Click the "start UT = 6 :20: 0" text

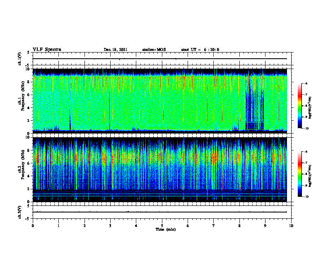click(x=200, y=50)
